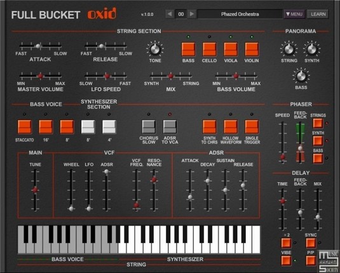This screenshot has height=273, width=340.
Task: Click the ADSR SUSTAIN slider handle
Action: tap(225, 190)
